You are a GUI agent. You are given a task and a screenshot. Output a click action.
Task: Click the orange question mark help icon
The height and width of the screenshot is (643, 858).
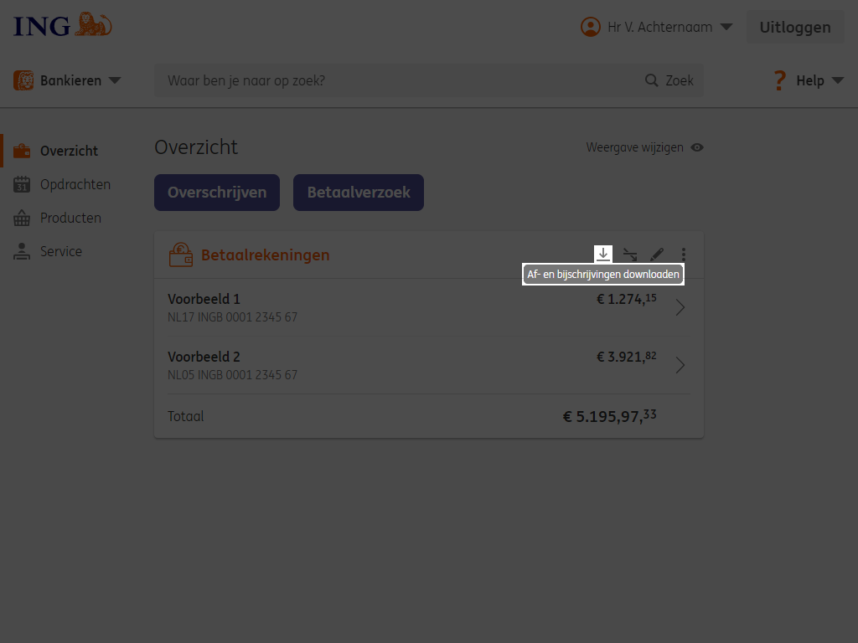[x=780, y=80]
